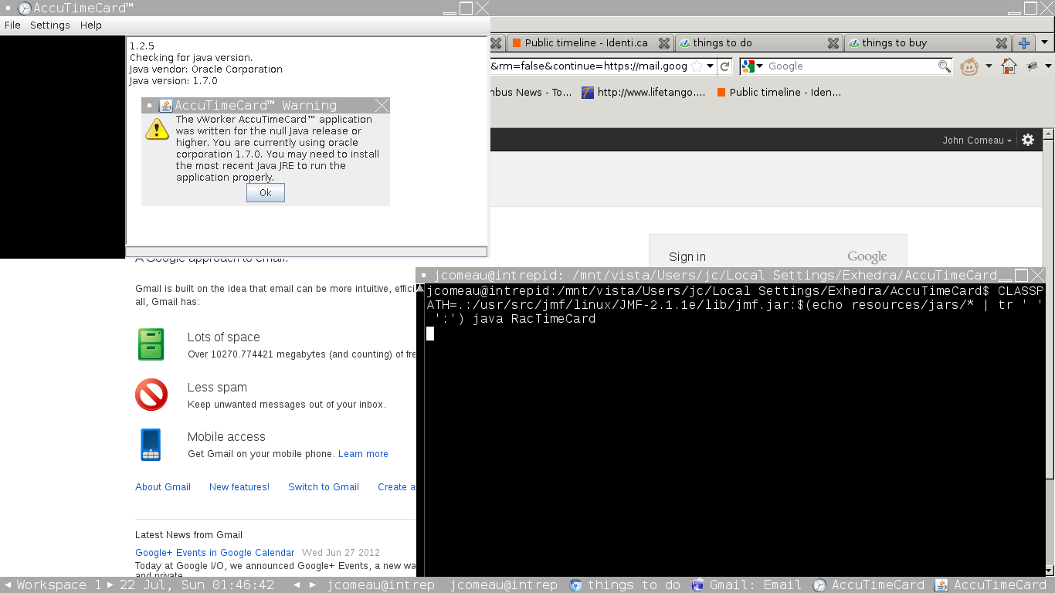
Task: Open the Help menu in AccuTimeCard
Action: [x=91, y=25]
